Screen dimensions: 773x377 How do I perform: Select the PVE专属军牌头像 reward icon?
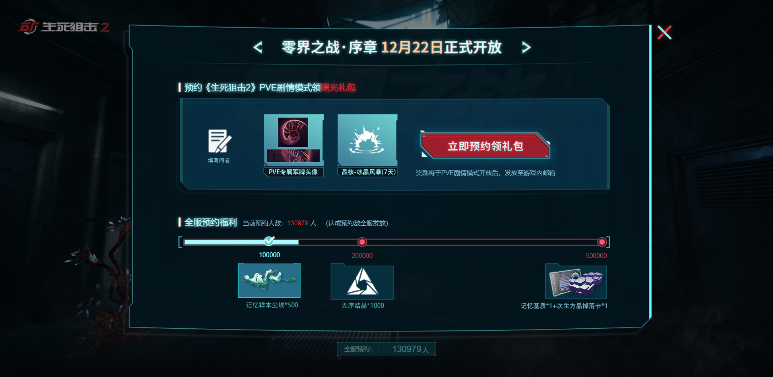[293, 140]
